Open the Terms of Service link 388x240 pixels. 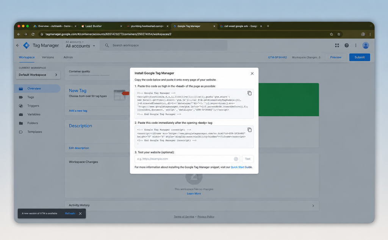[x=184, y=217]
